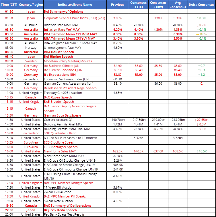This screenshot has height=217, width=216.
Task: Select the Avg Consensus header cell
Action: pos(178,5)
